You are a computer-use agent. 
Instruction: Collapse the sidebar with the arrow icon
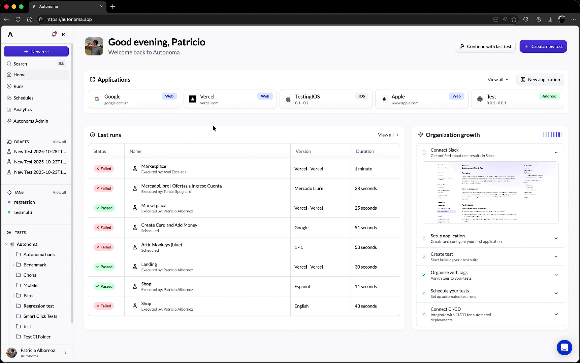[64, 34]
